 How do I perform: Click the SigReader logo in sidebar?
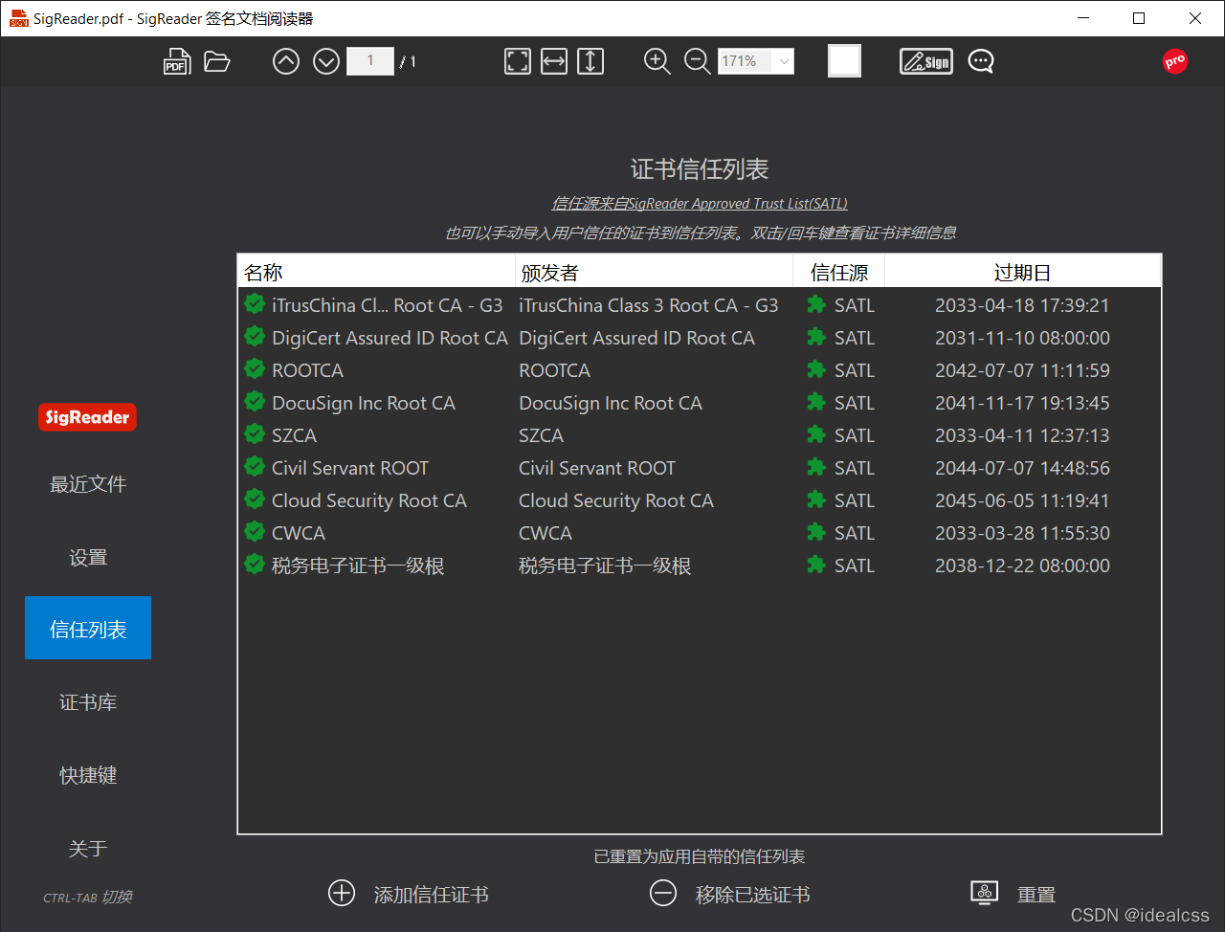(87, 417)
